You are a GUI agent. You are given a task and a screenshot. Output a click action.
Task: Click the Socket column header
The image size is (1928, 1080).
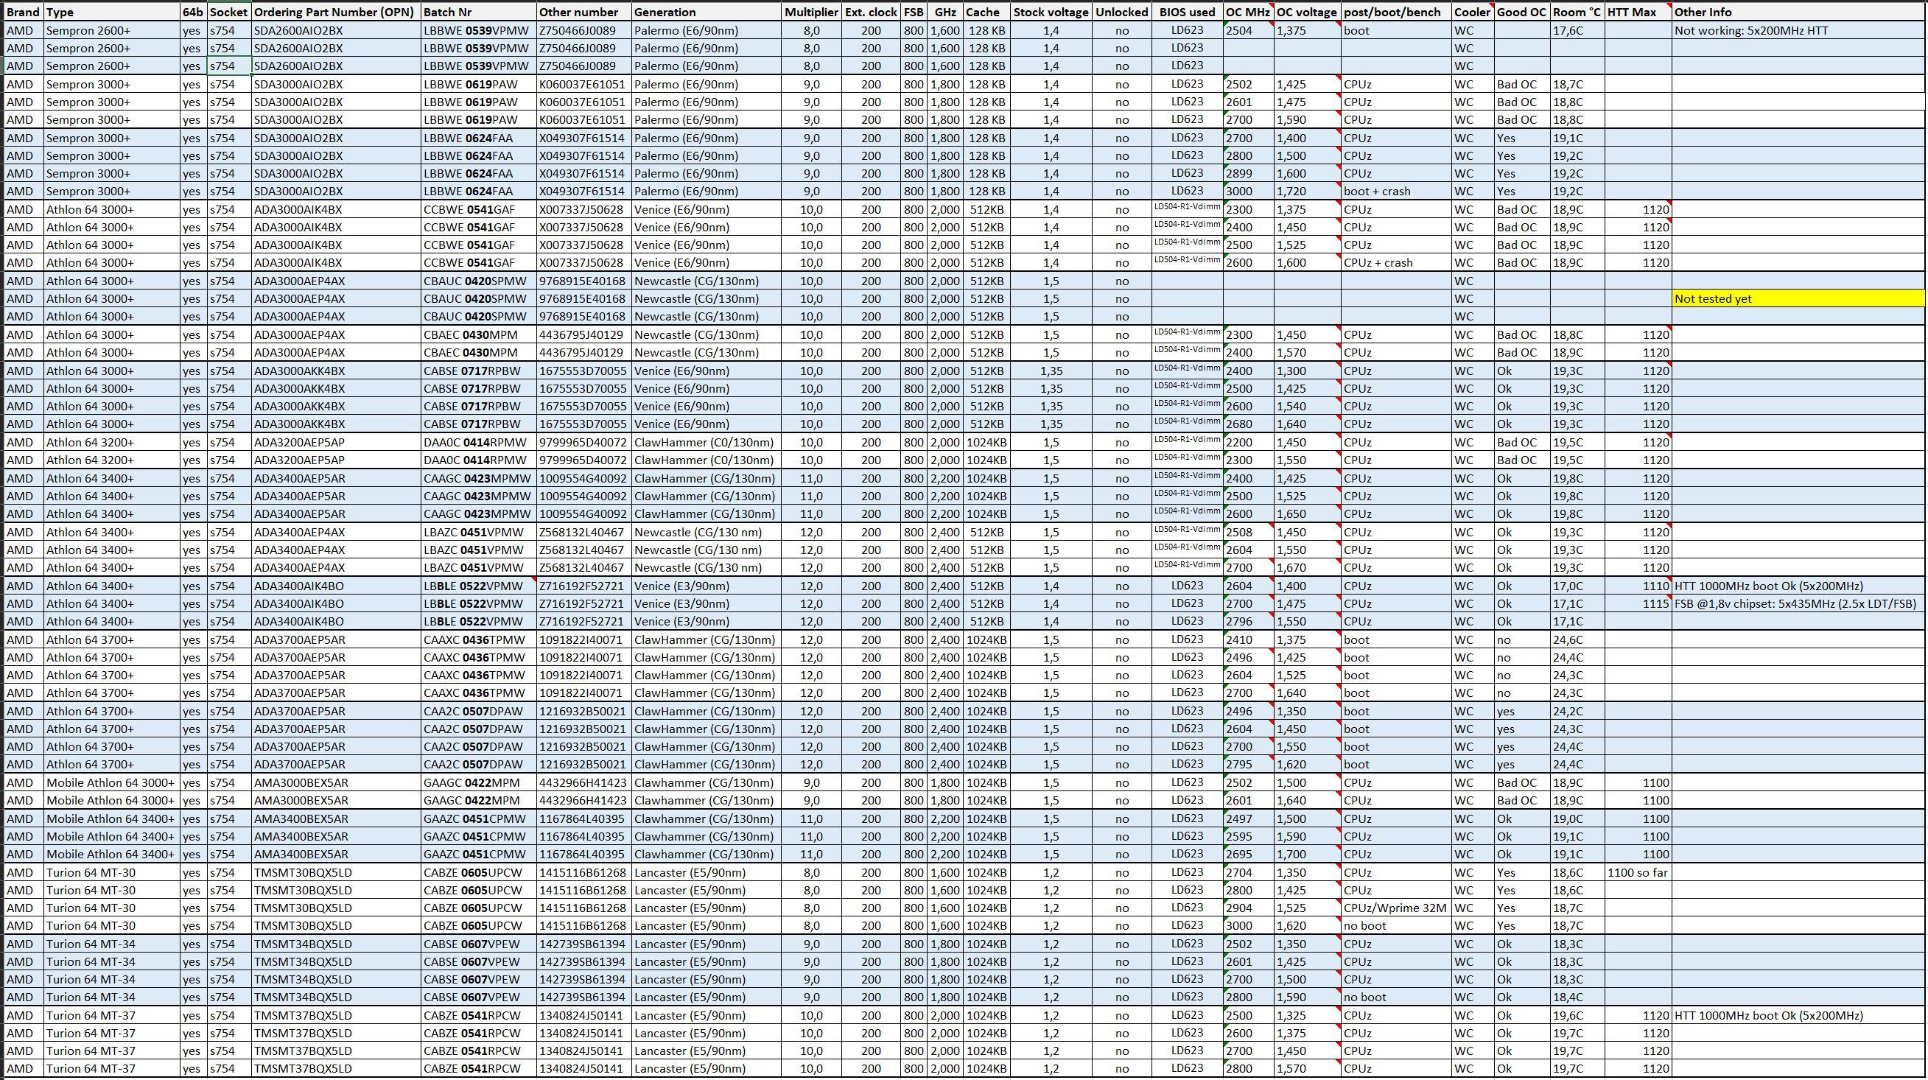229,12
